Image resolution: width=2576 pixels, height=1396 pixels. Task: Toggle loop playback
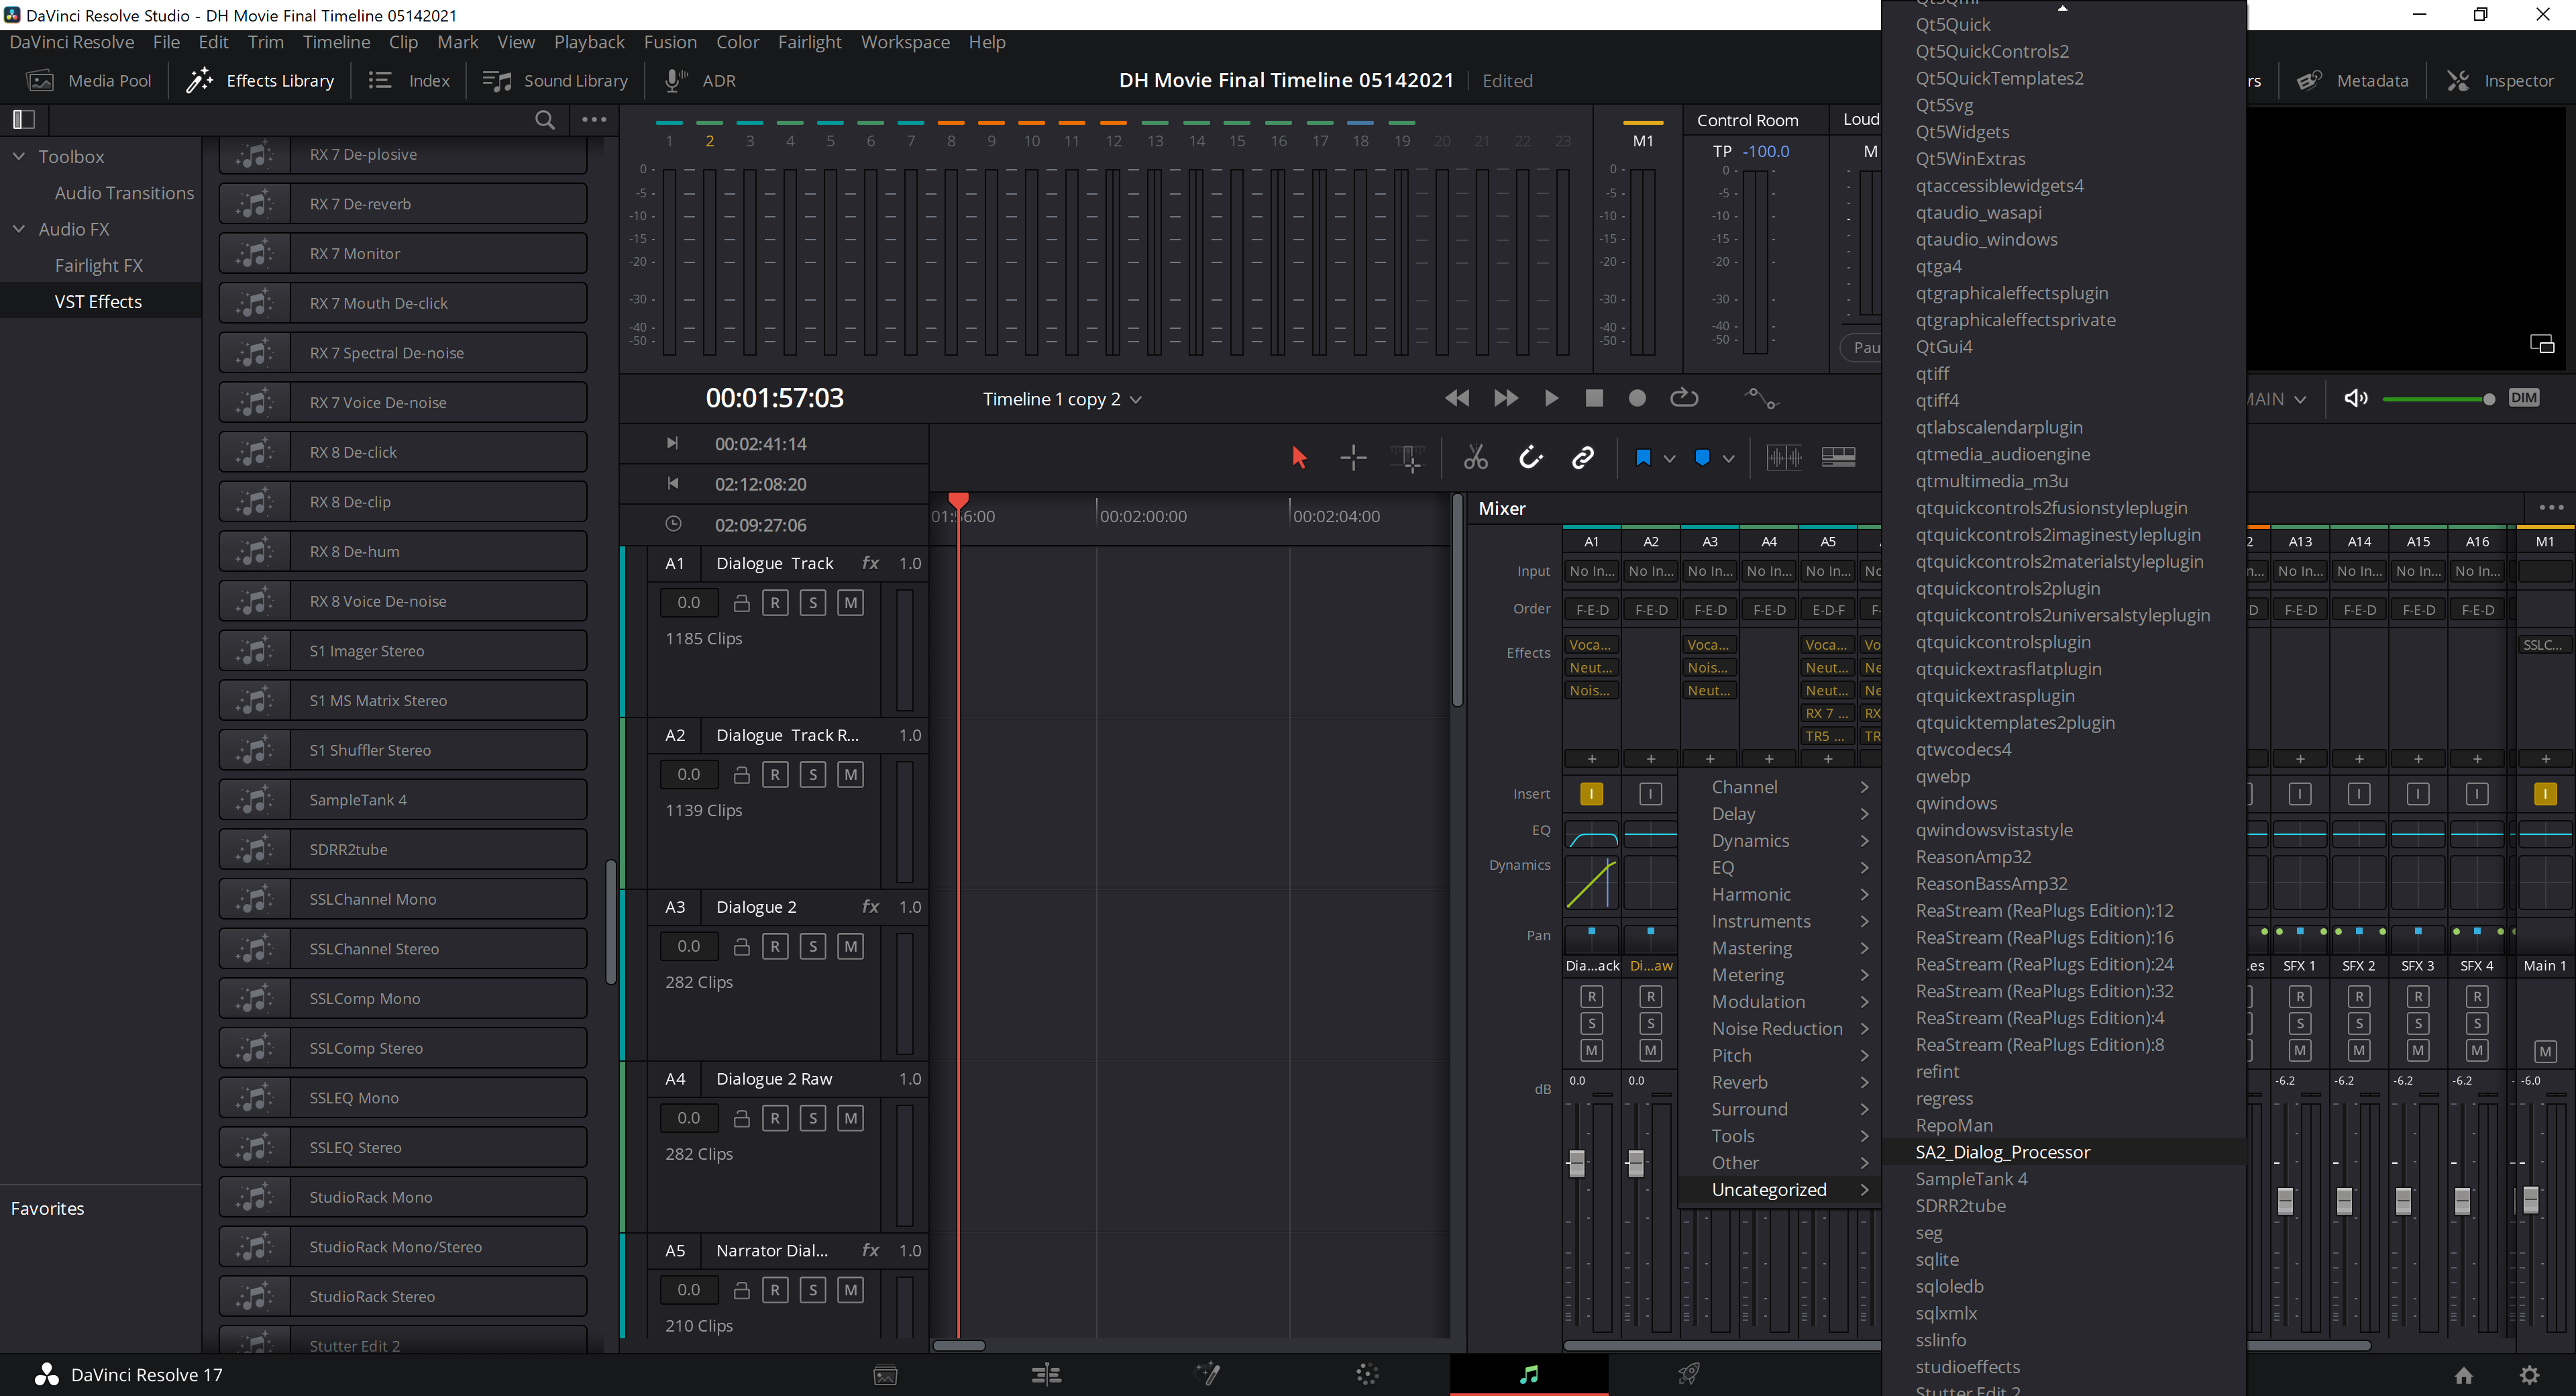click(1684, 397)
